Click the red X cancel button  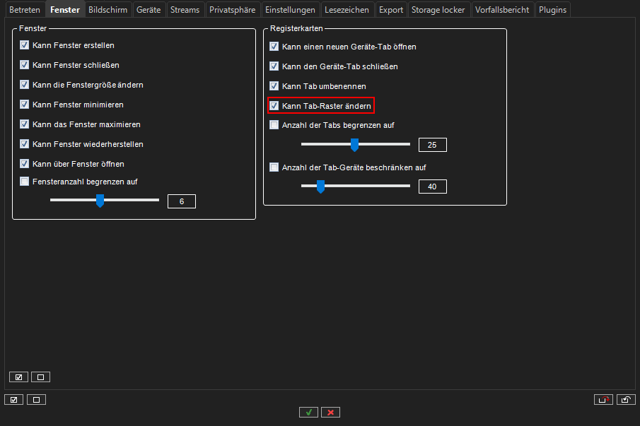point(330,412)
